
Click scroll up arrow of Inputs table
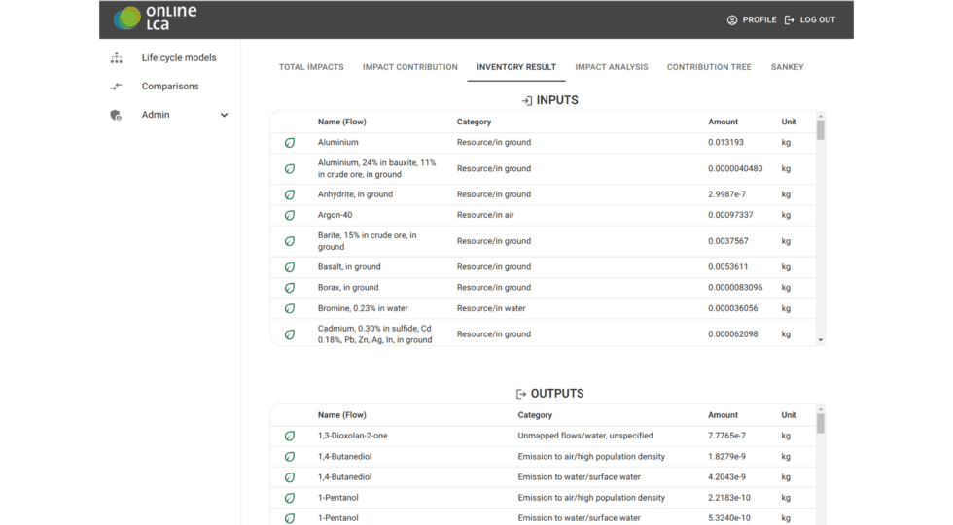(x=820, y=116)
